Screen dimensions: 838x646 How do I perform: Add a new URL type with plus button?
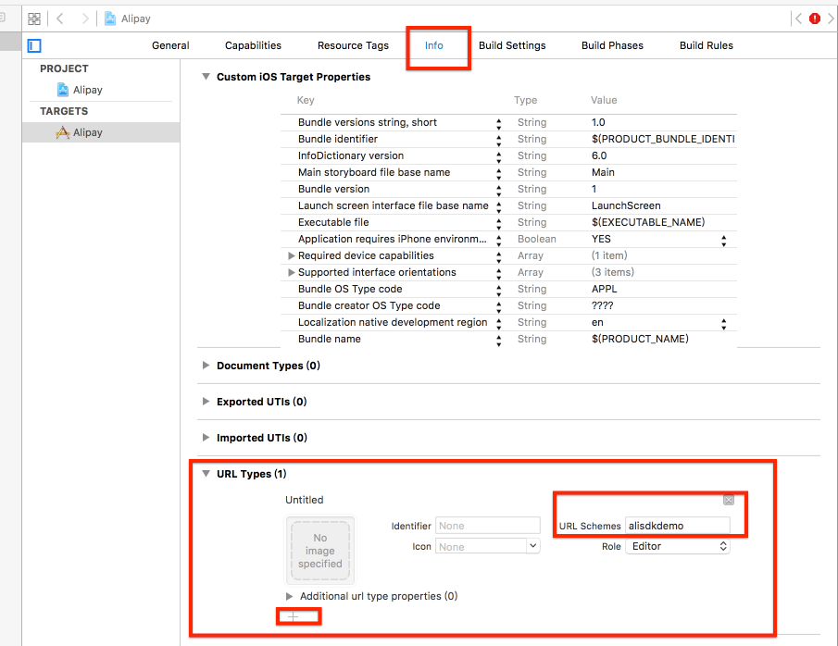(293, 617)
